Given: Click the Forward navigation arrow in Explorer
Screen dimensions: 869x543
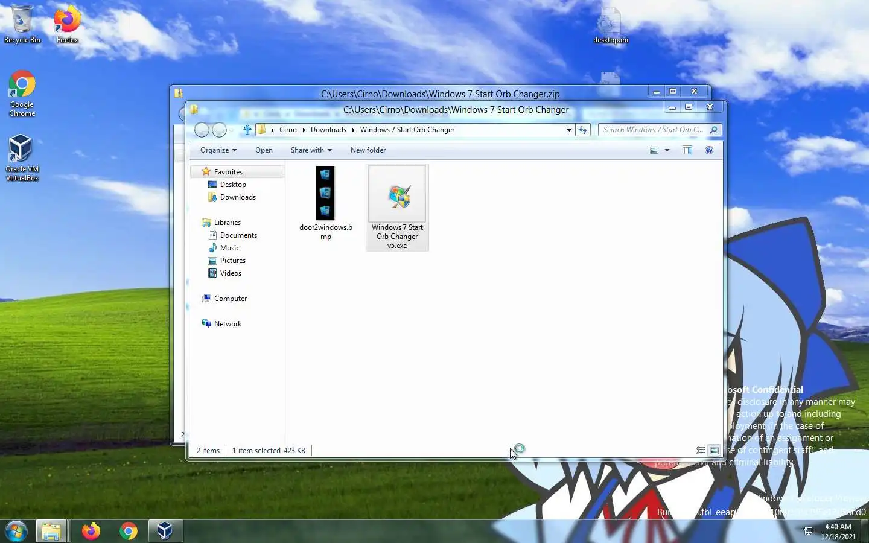Looking at the screenshot, I should [x=219, y=130].
